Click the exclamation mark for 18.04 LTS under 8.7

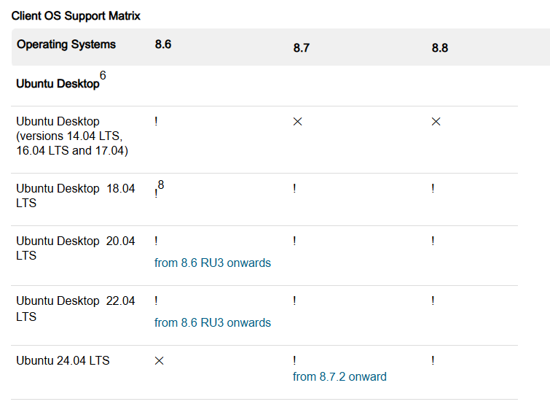294,188
